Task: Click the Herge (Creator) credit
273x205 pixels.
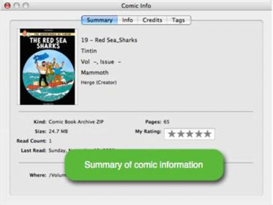Action: click(99, 82)
